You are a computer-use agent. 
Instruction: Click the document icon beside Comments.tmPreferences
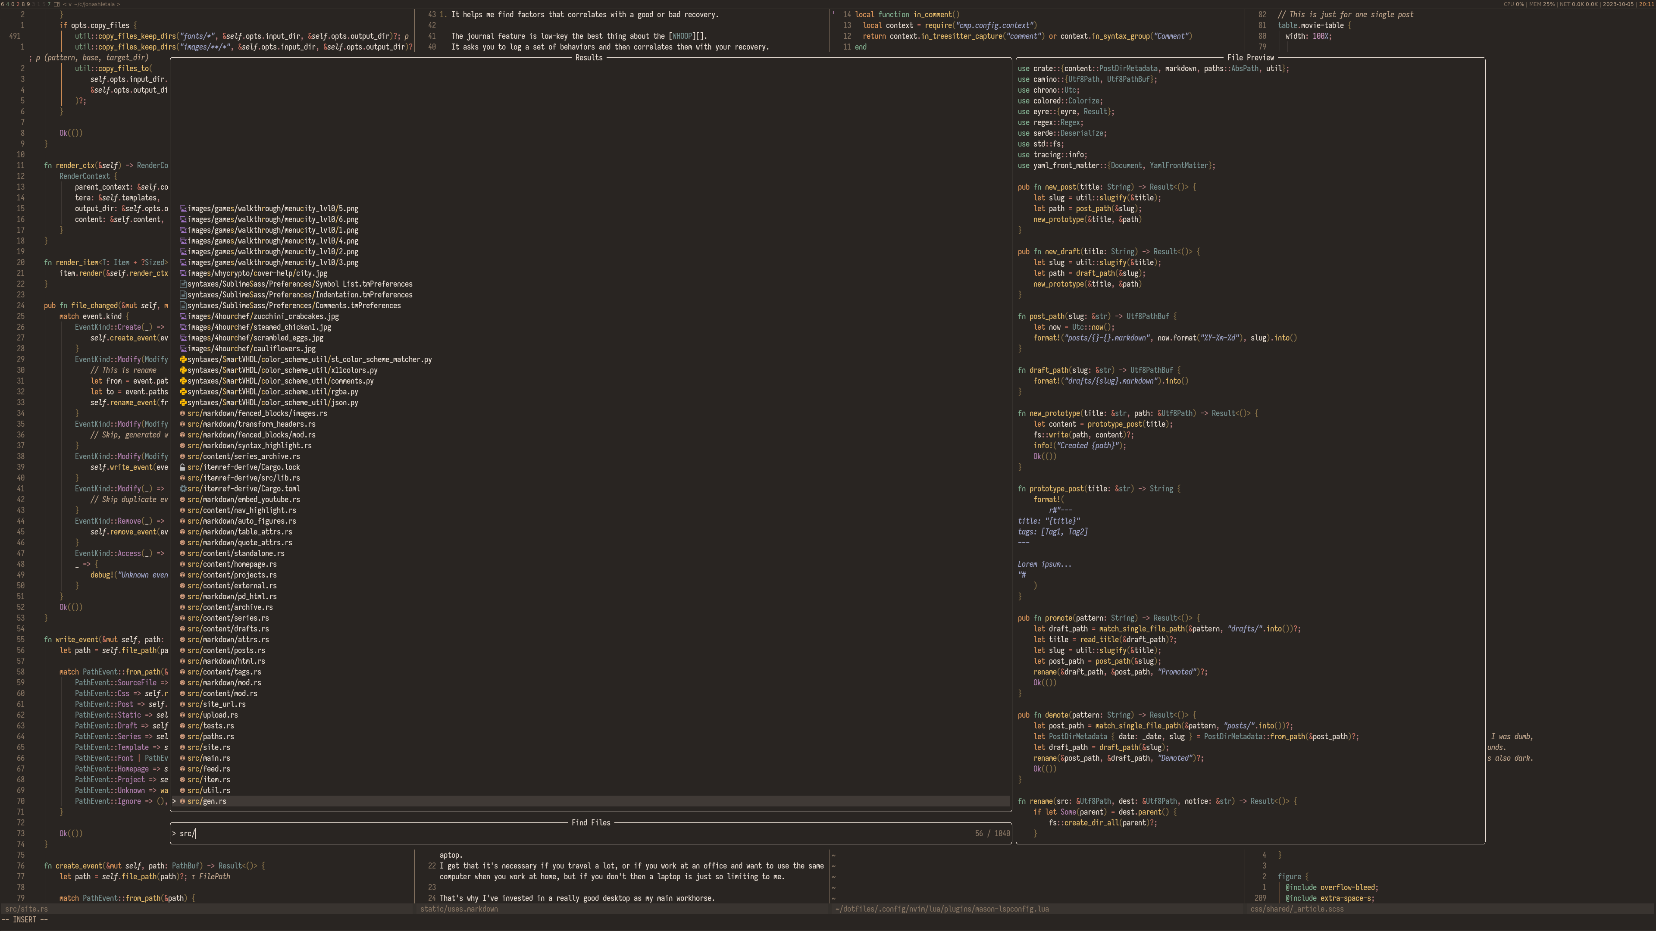(x=182, y=306)
